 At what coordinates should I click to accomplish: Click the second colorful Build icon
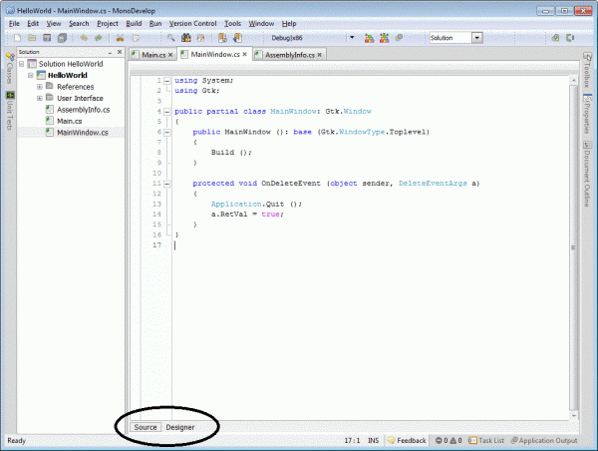384,38
